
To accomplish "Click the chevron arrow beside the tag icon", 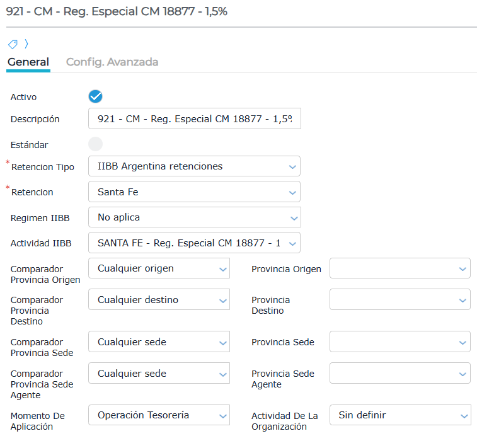I will [26, 44].
